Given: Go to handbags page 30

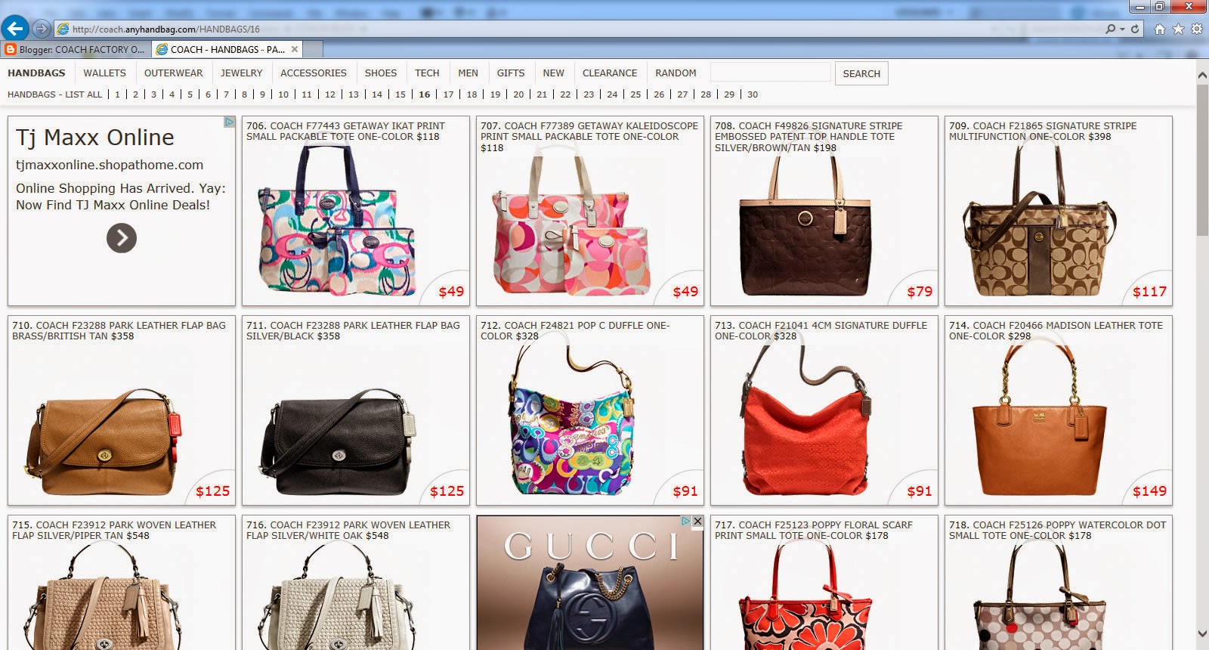Looking at the screenshot, I should point(753,94).
